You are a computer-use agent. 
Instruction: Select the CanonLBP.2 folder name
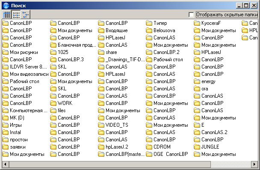tap(166, 52)
